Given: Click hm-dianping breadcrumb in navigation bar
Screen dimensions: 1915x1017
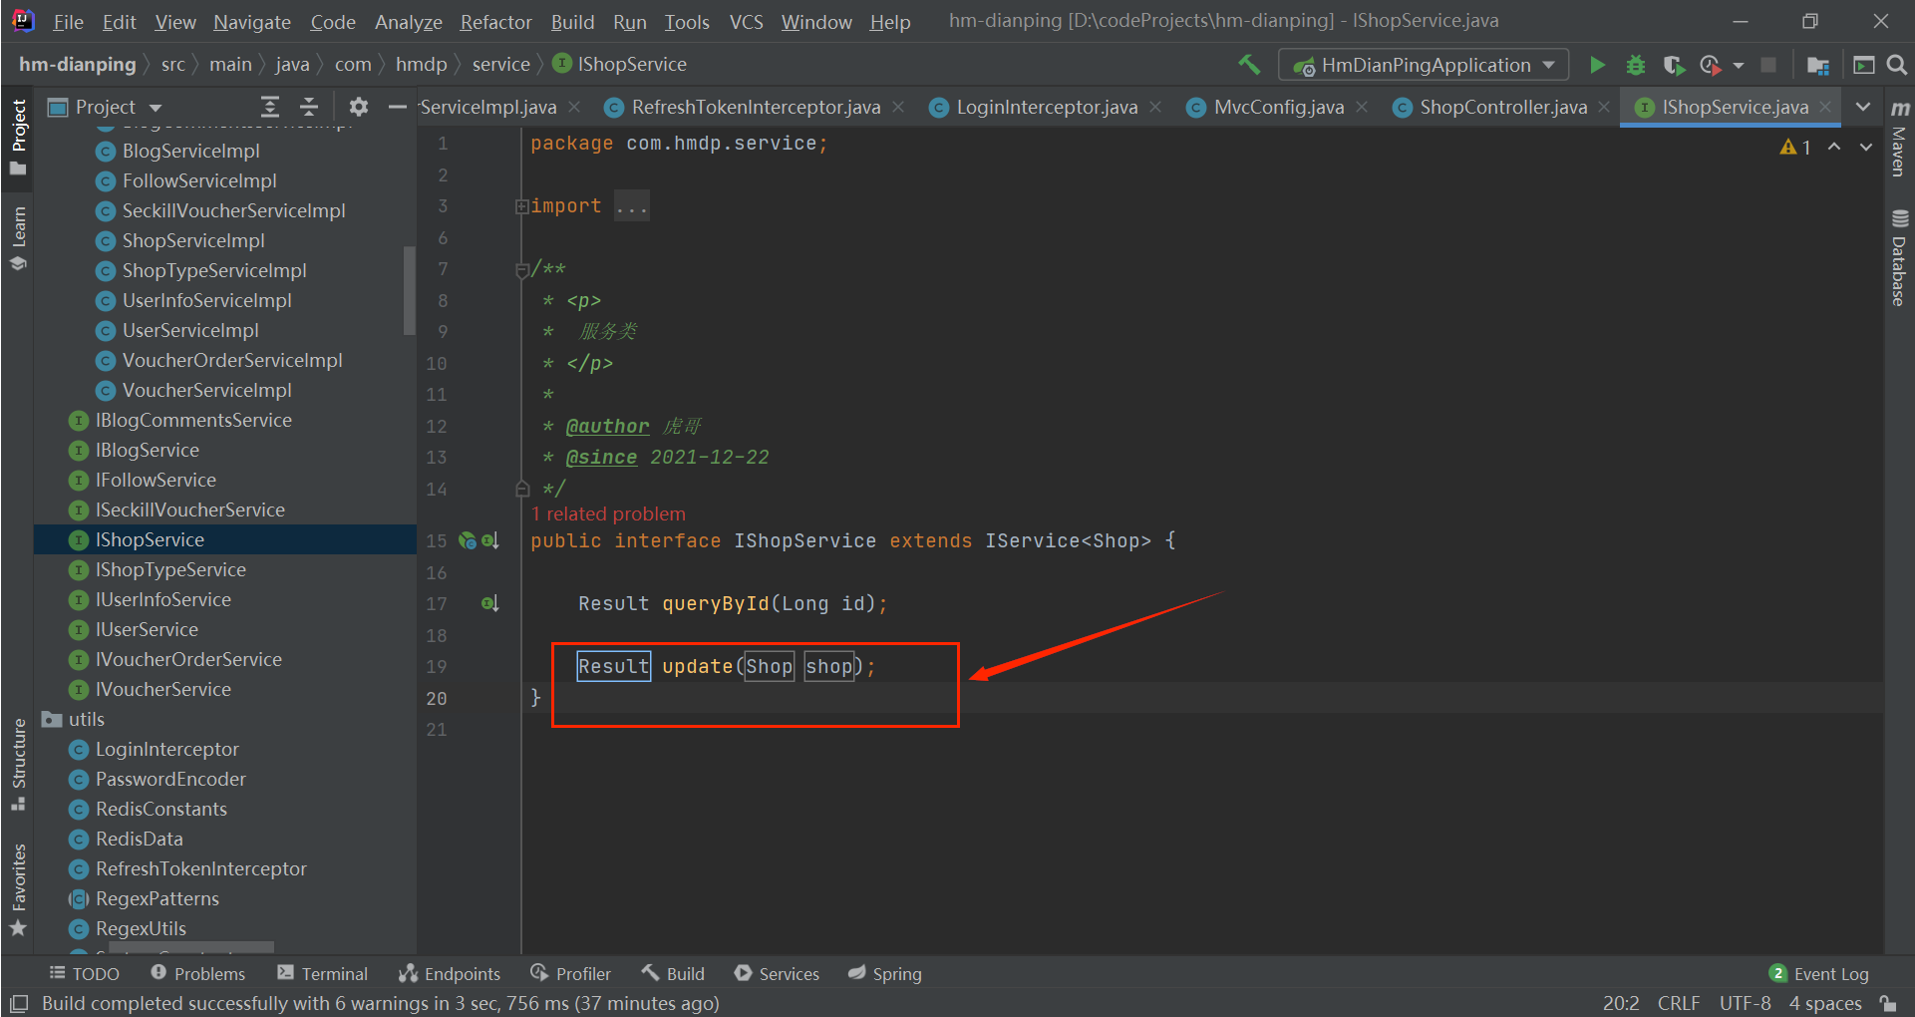Looking at the screenshot, I should [x=77, y=65].
